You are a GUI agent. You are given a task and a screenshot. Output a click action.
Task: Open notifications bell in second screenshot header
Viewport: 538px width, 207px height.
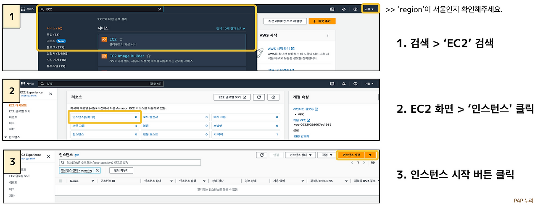pos(344,84)
